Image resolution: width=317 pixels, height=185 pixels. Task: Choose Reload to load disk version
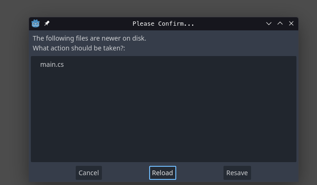click(163, 173)
